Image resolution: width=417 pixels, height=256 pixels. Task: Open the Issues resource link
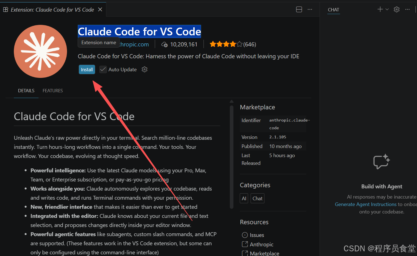[x=257, y=235]
